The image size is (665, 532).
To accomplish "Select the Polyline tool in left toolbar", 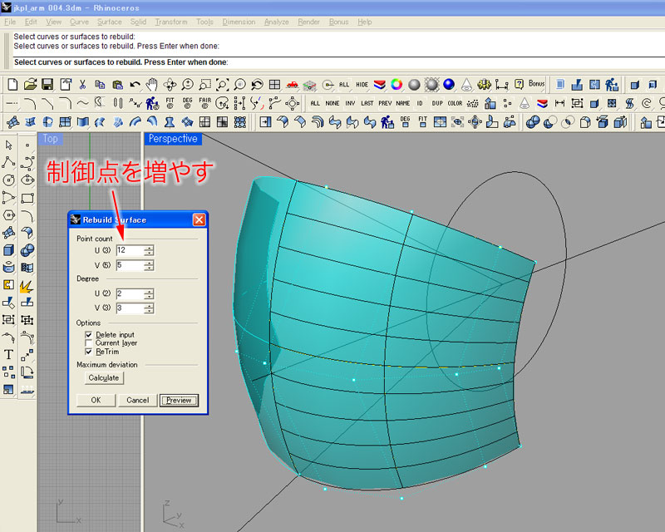I will tap(8, 162).
